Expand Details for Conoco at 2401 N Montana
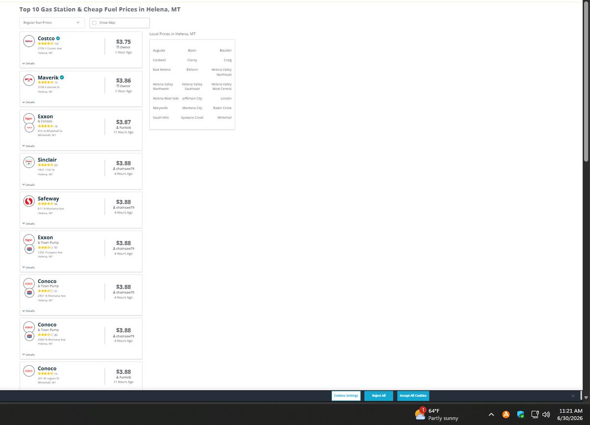590x425 pixels. [29, 311]
